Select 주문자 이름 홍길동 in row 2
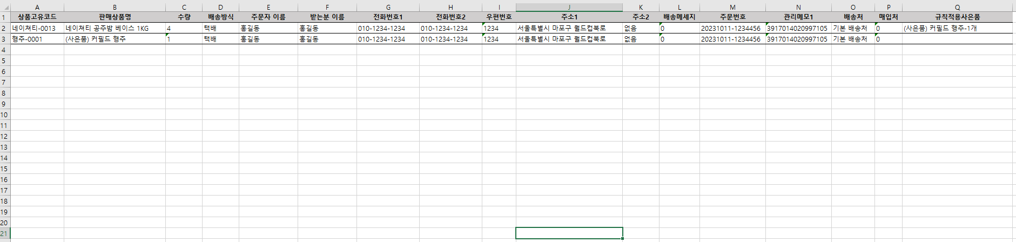The width and height of the screenshot is (1016, 242). click(268, 28)
